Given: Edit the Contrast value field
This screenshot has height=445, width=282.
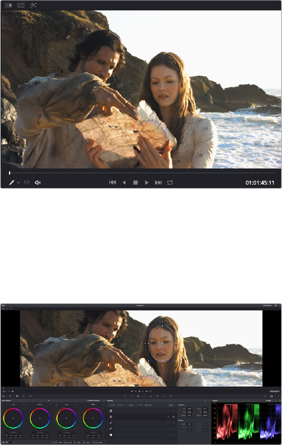Looking at the screenshot, I should 60,442.
